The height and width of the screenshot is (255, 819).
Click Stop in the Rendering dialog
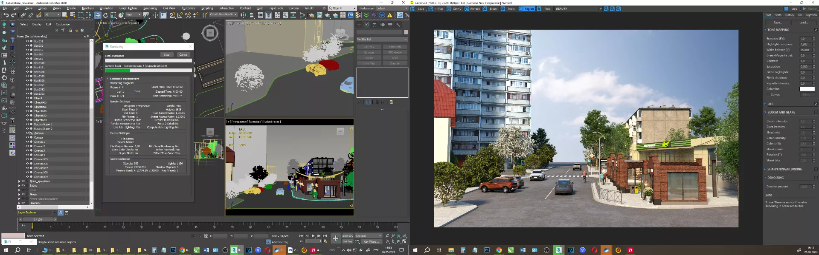(167, 54)
